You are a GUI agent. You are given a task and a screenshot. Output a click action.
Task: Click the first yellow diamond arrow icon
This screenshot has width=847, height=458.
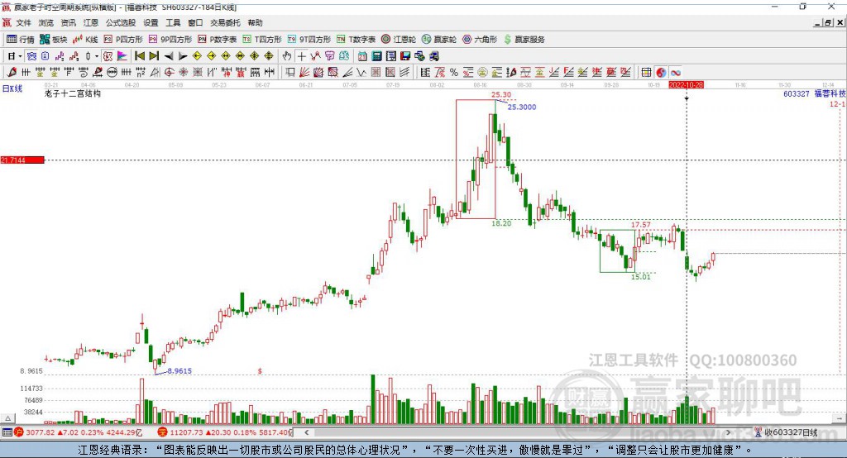pos(197,56)
